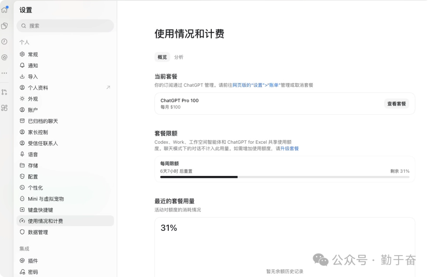Open 家长控制 settings
Screen dimensions: 430x277
click(65, 132)
